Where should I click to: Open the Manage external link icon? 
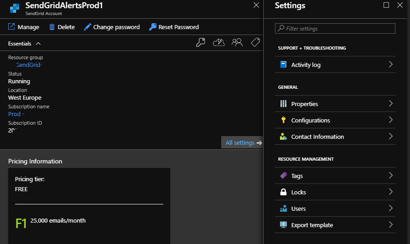tap(11, 26)
